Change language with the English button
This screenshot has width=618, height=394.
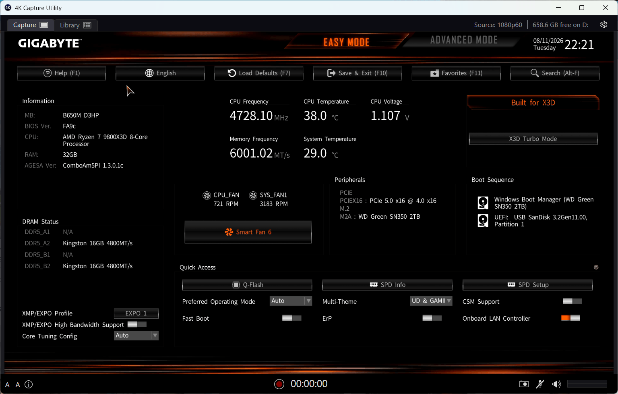[160, 73]
